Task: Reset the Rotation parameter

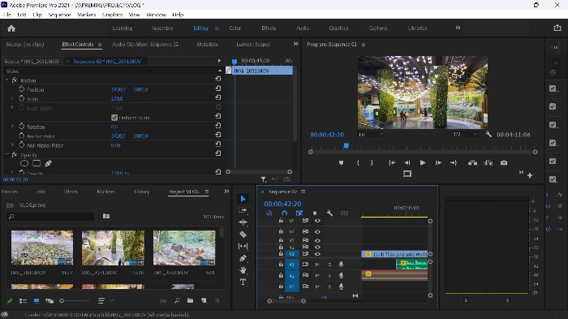Action: click(218, 126)
